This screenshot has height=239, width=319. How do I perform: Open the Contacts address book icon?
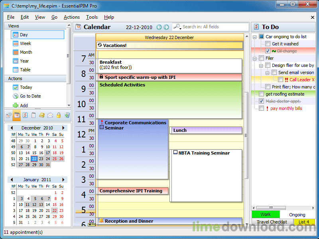tap(42, 115)
